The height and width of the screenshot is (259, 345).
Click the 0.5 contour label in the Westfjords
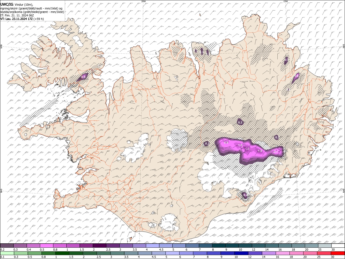pos(83,77)
